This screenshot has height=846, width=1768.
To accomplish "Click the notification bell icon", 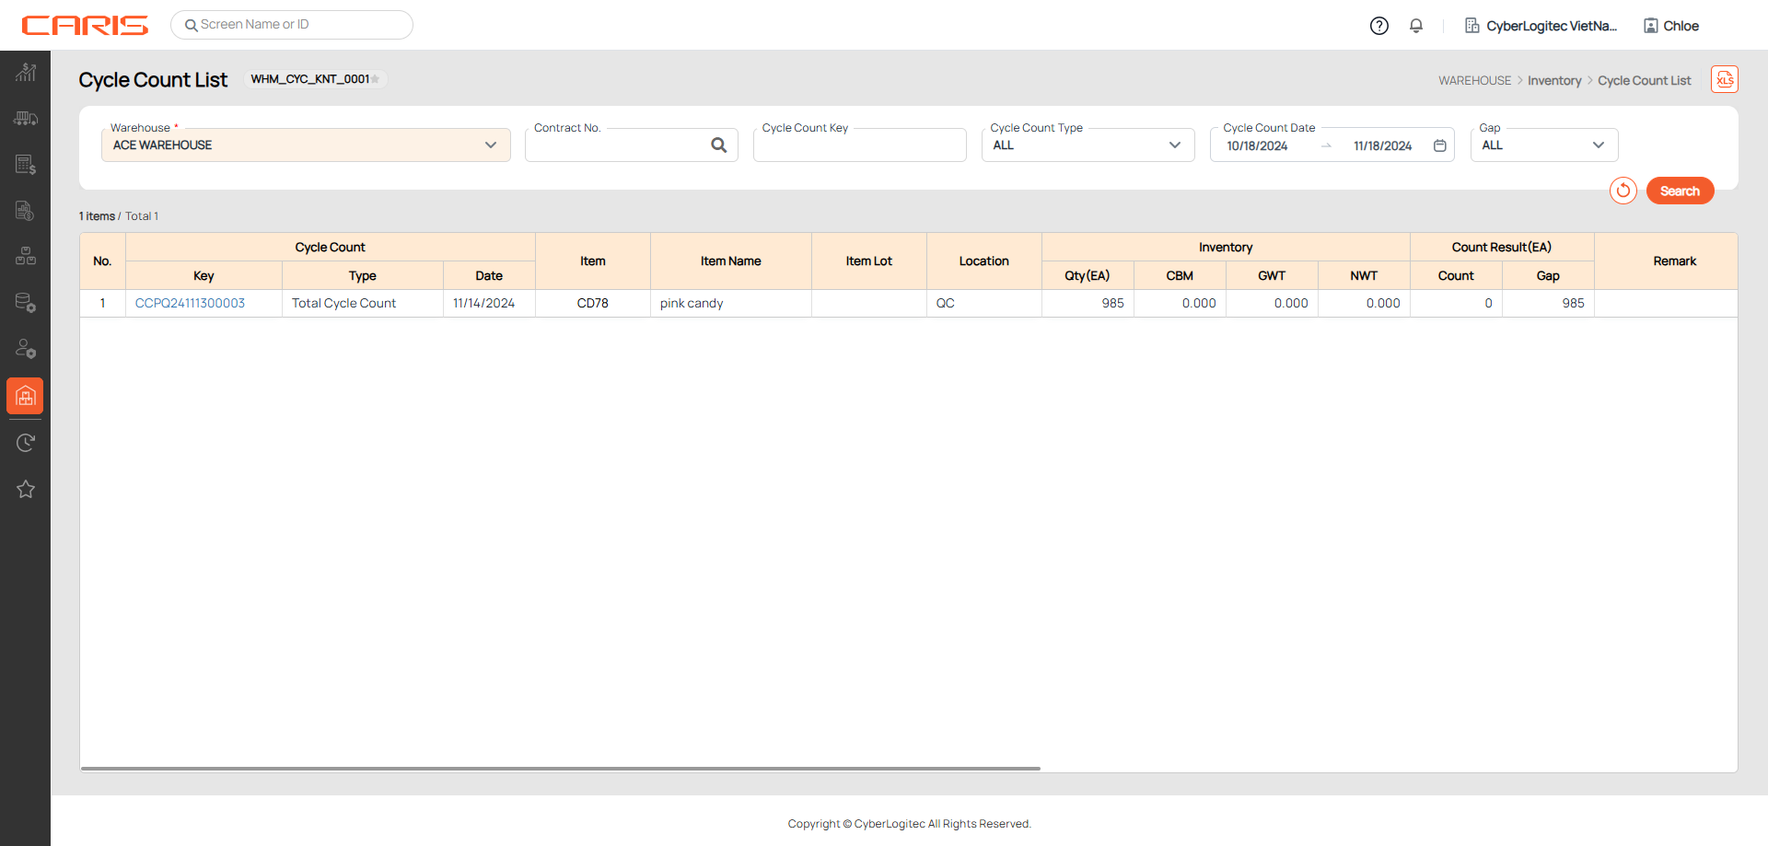I will coord(1416,26).
